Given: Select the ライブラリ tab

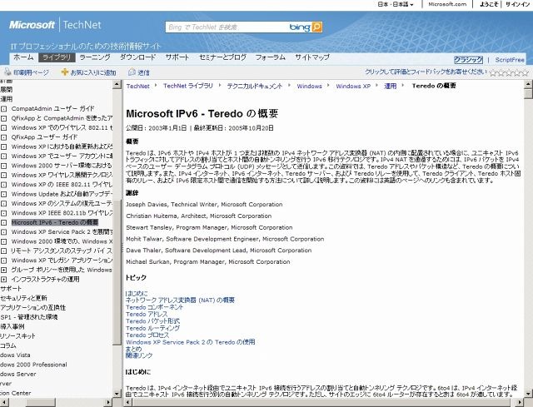Looking at the screenshot, I should [57, 57].
